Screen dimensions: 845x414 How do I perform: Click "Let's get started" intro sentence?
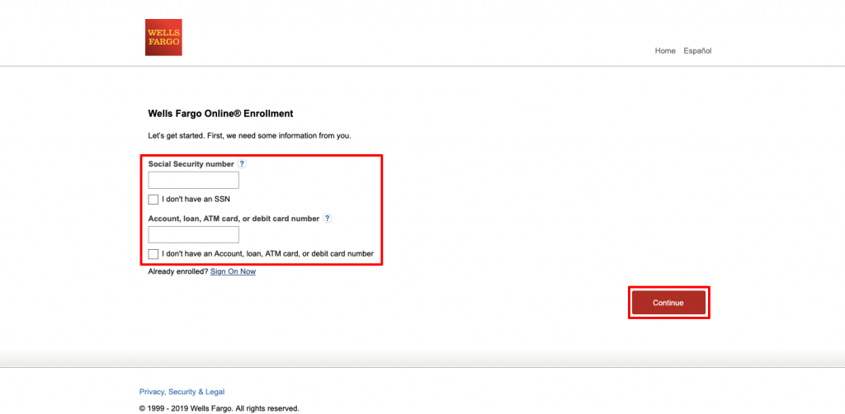point(249,136)
